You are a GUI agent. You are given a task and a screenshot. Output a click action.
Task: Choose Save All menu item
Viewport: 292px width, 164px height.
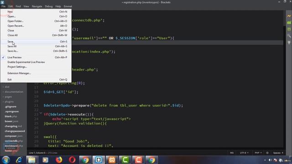point(36,46)
